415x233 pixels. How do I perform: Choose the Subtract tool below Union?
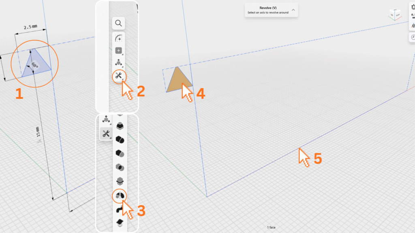[x=120, y=153]
